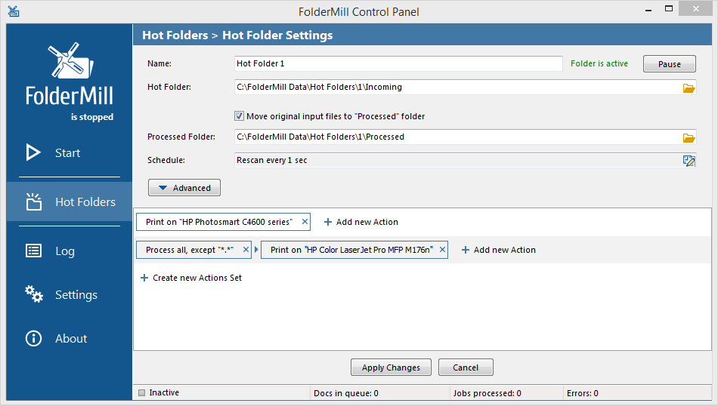Viewport: 718px width, 406px height.
Task: Click the Apply Changes button
Action: click(x=391, y=368)
